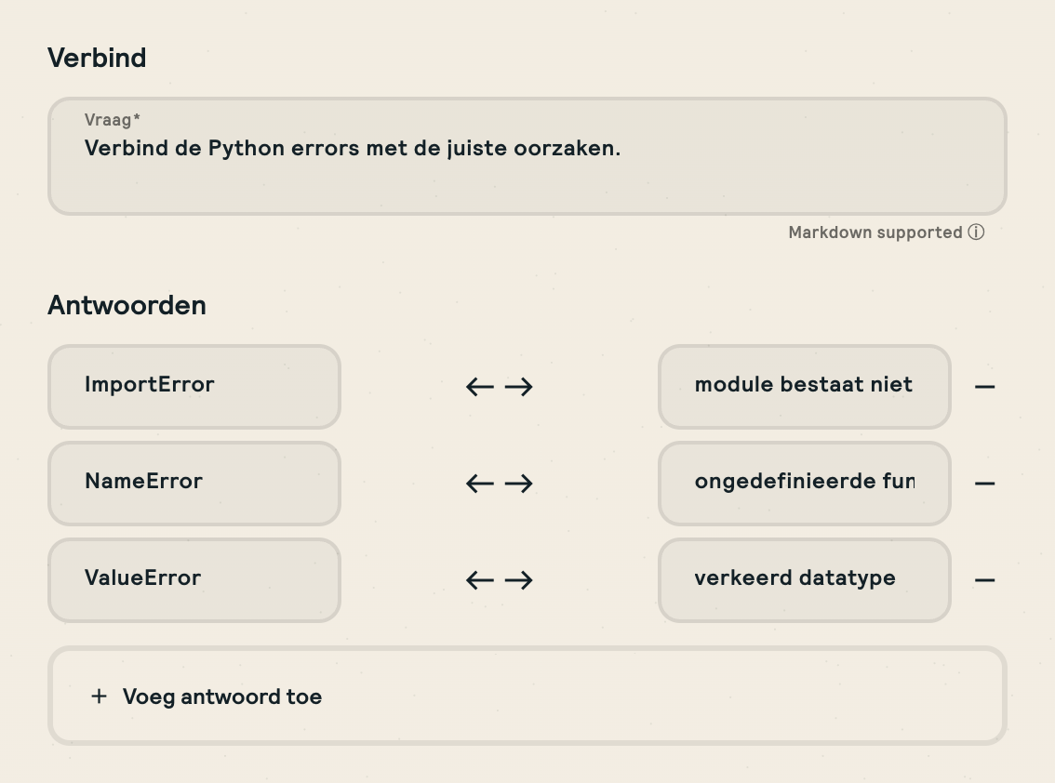Click the arrows icon beside ValueError
Viewport: 1055px width, 783px height.
(x=499, y=580)
